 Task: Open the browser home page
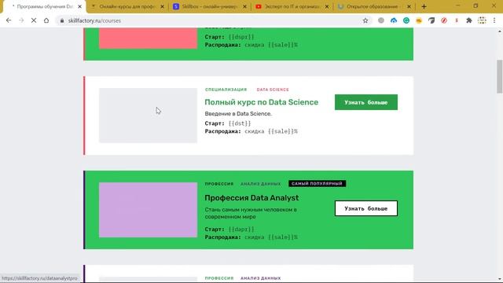[x=46, y=20]
